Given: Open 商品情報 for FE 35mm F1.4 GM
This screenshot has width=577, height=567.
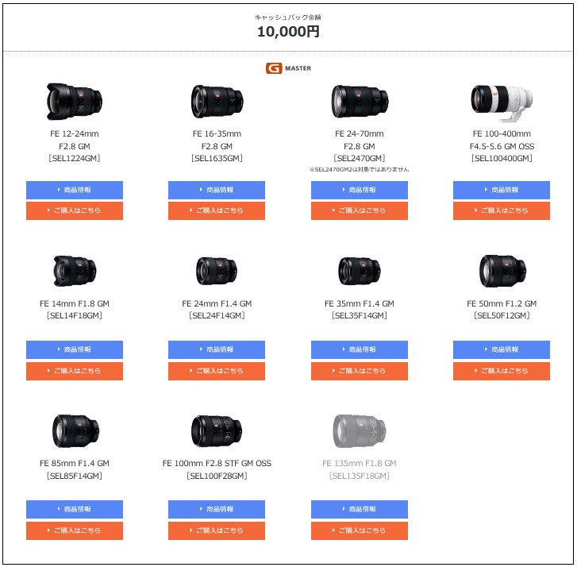Looking at the screenshot, I should (x=360, y=349).
